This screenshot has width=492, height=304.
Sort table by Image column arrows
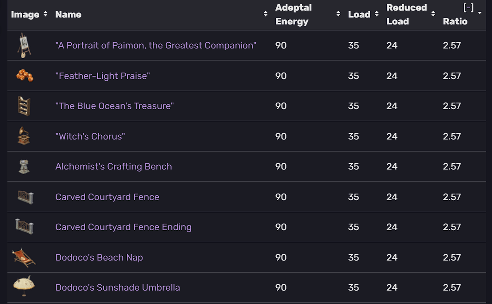(x=45, y=14)
